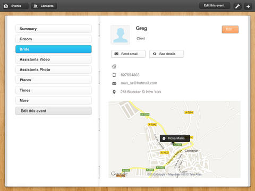Add a new item with the plus icon

pos(248,6)
